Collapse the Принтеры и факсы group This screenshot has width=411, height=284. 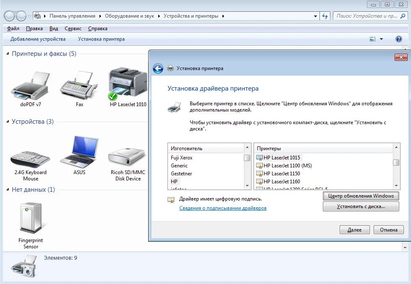coord(8,54)
